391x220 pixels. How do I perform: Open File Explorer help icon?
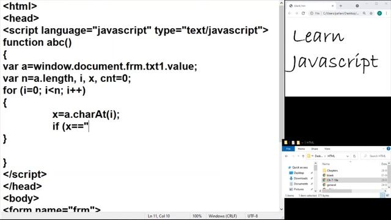coord(389,148)
